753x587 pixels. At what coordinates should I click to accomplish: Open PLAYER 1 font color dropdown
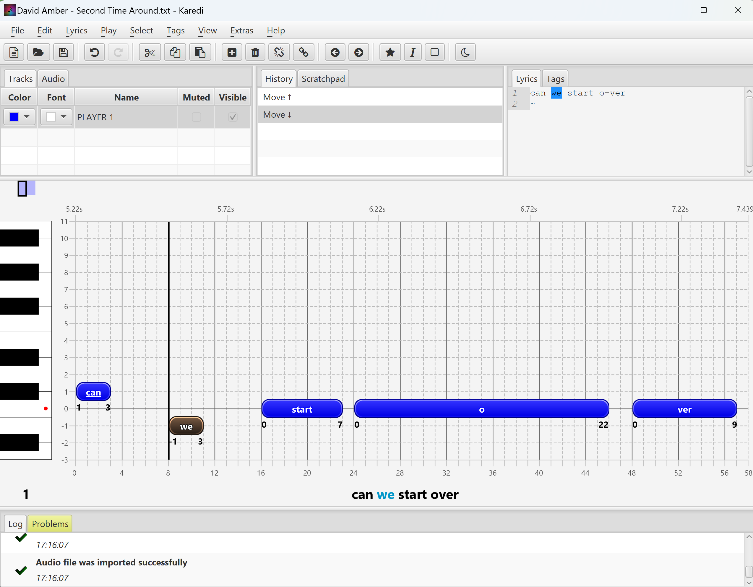(64, 117)
